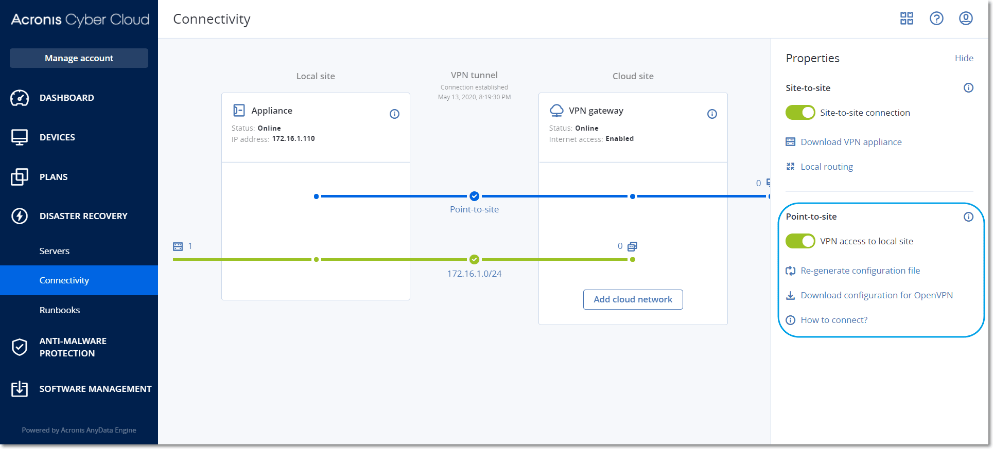Select the Point-to-site VPN tunnel checkmark node

(474, 196)
